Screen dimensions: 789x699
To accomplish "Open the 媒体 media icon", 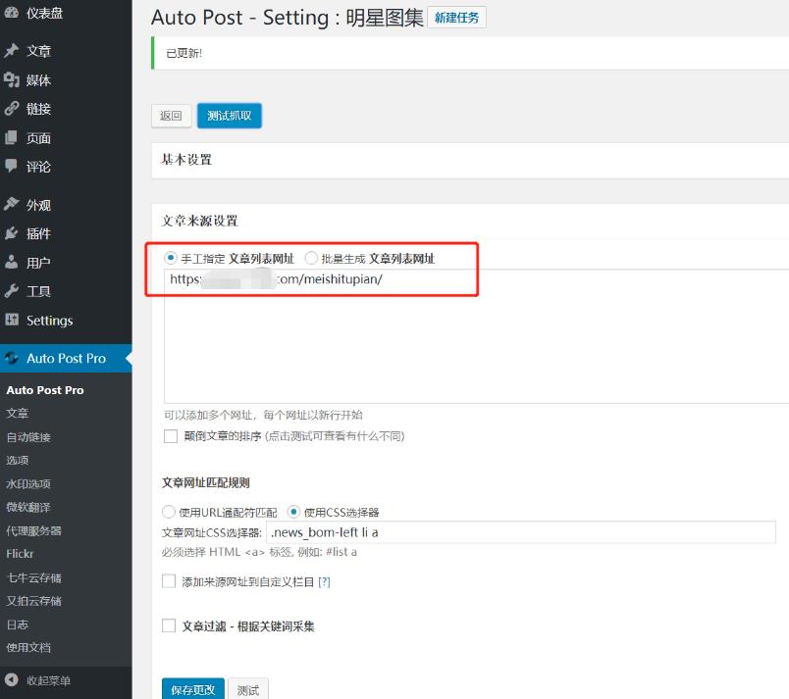I will [x=12, y=80].
